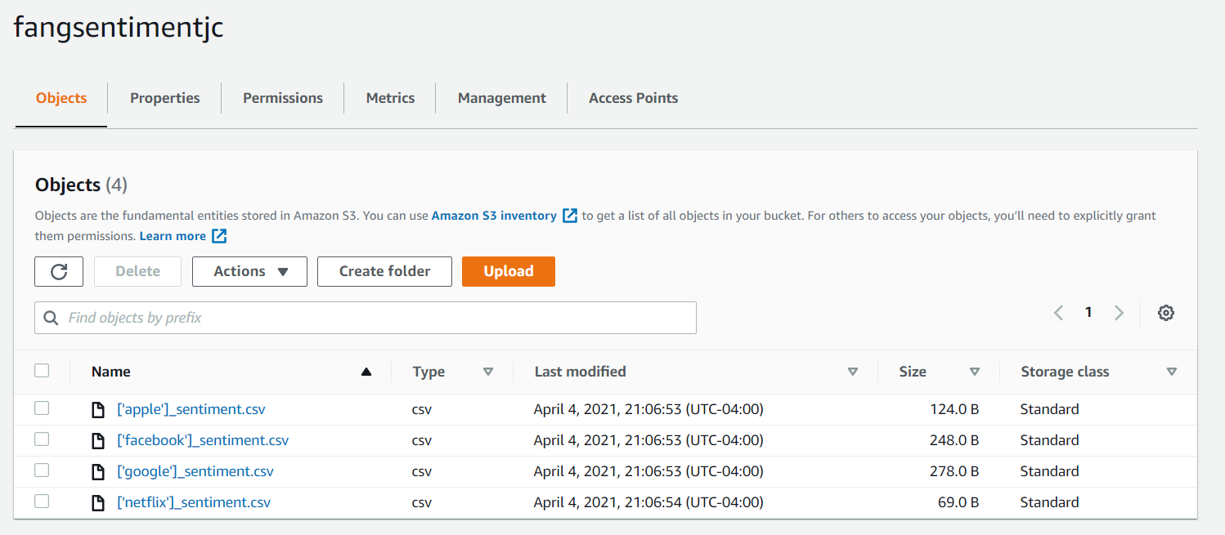
Task: Click external link icon after Amazon S3 inventory
Action: tap(570, 216)
